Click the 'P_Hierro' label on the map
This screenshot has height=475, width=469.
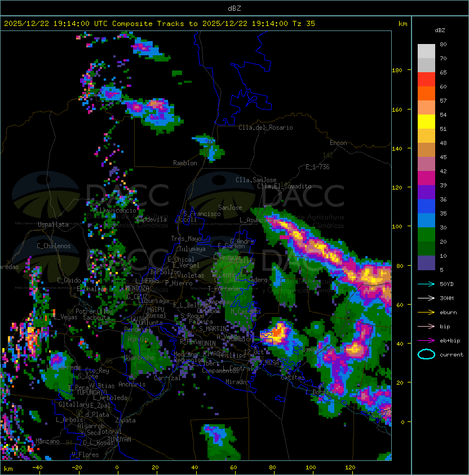pyautogui.click(x=179, y=283)
